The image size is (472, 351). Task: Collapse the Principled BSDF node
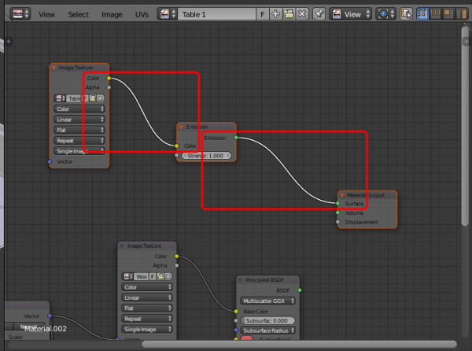point(241,280)
